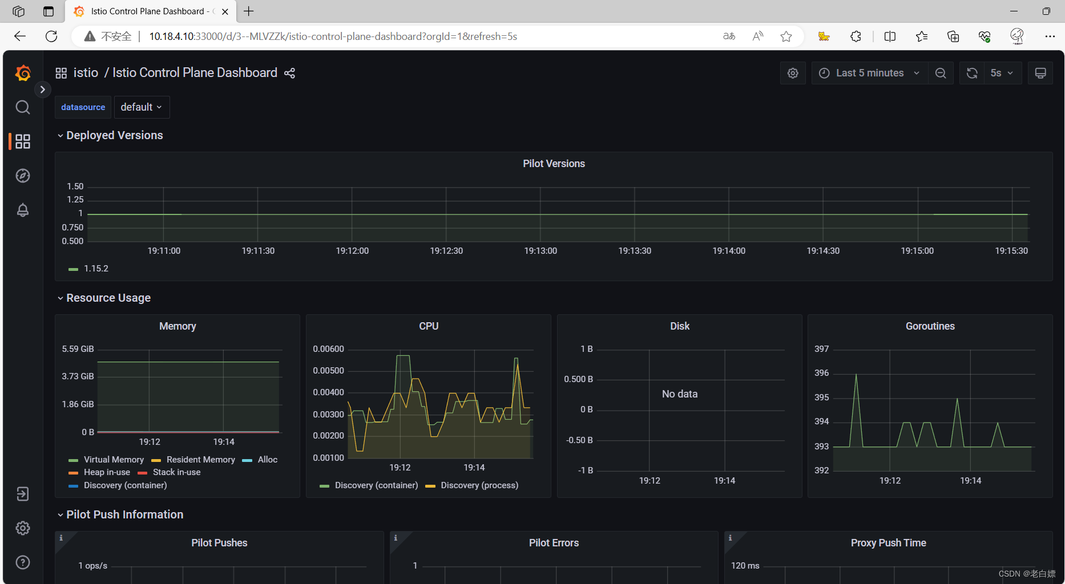1065x584 pixels.
Task: Click the not secure warning indicator
Action: click(x=108, y=36)
